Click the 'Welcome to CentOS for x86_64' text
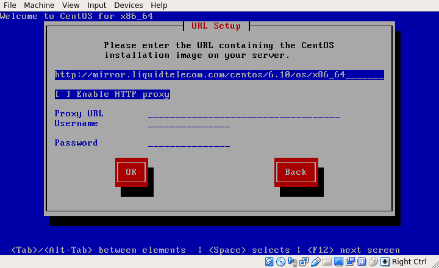Viewport: 439px width, 268px height. [x=76, y=16]
